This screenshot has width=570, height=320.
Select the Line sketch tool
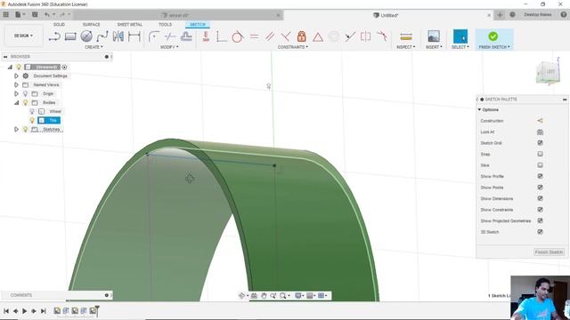[54, 36]
